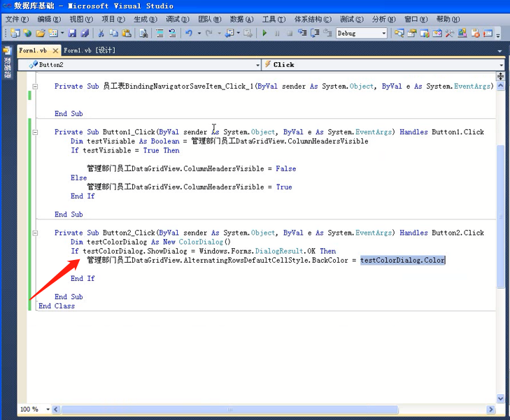This screenshot has width=510, height=420.
Task: Open the Click method name combo box
Action: coord(383,64)
